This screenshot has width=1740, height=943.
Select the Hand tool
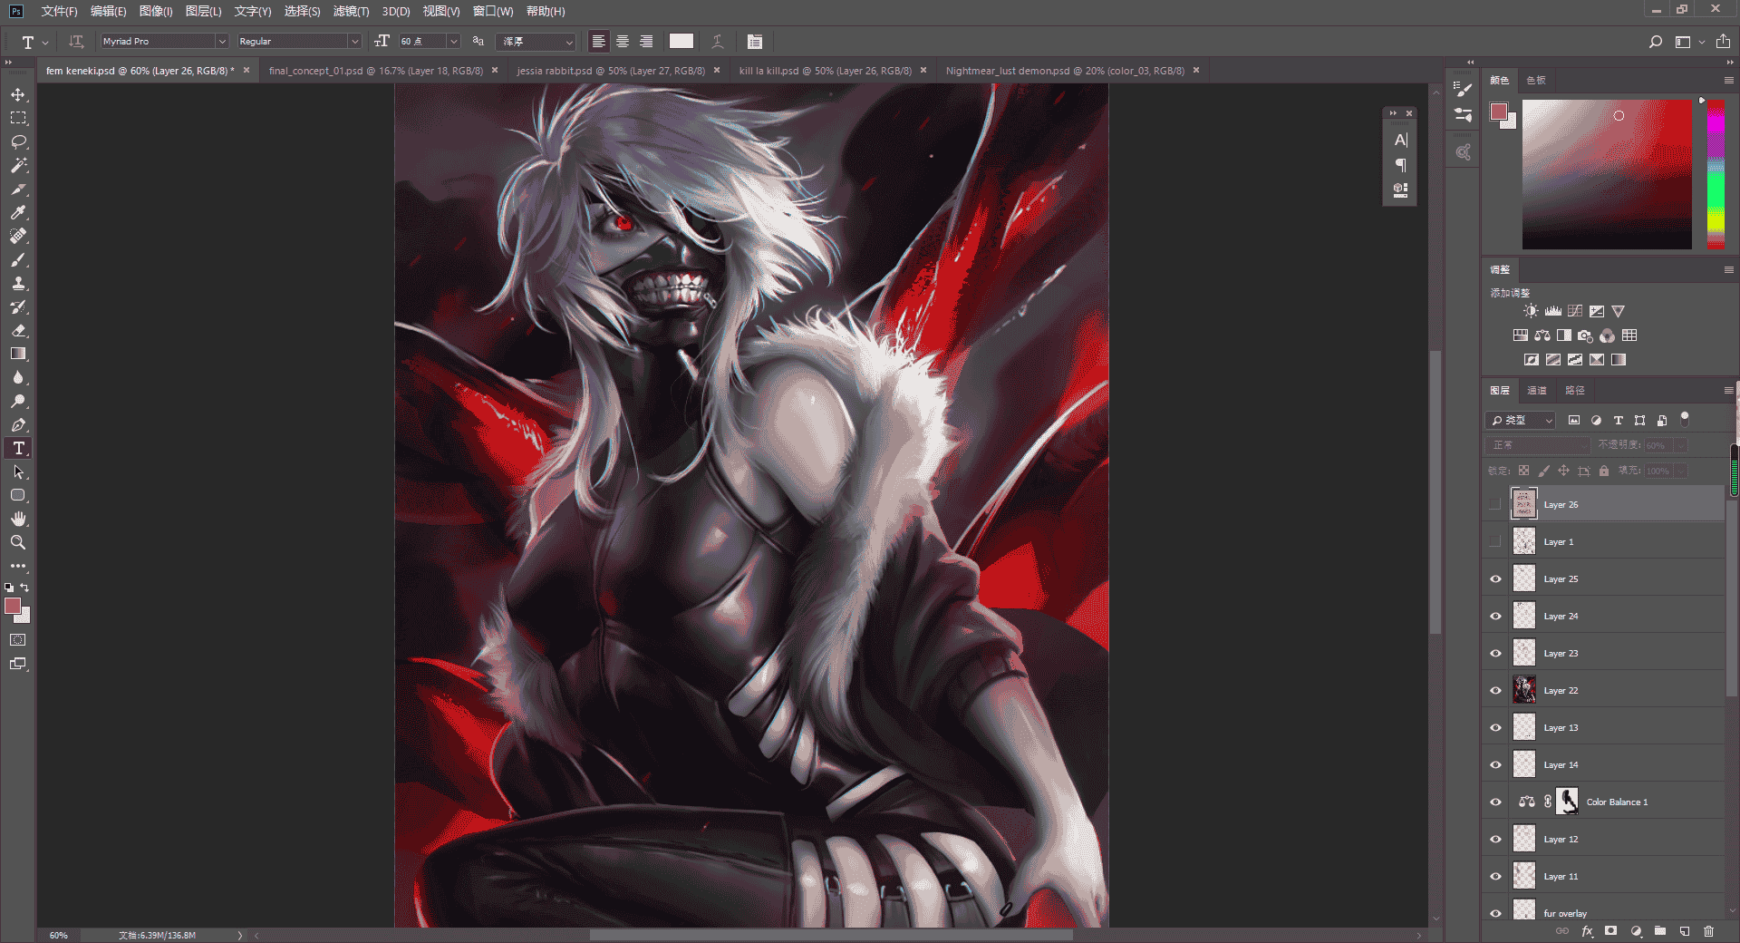[18, 519]
